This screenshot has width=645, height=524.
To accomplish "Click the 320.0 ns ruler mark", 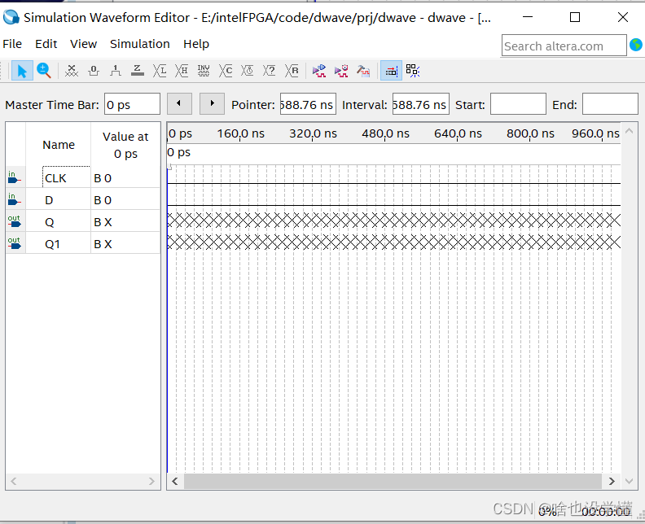I will pyautogui.click(x=313, y=133).
